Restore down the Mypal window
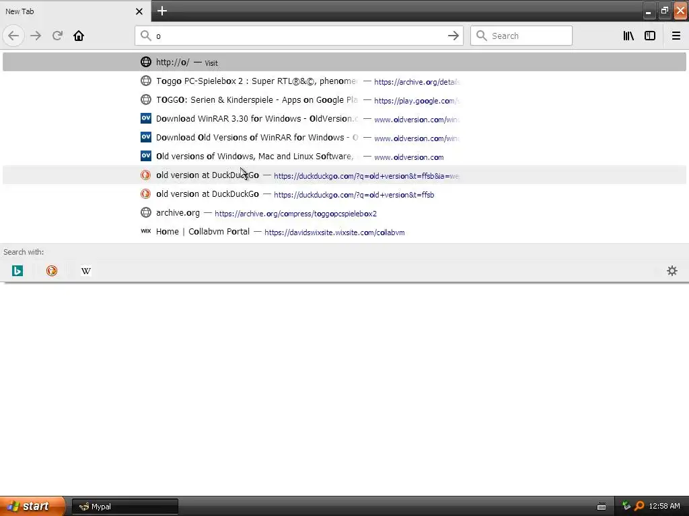 664,11
